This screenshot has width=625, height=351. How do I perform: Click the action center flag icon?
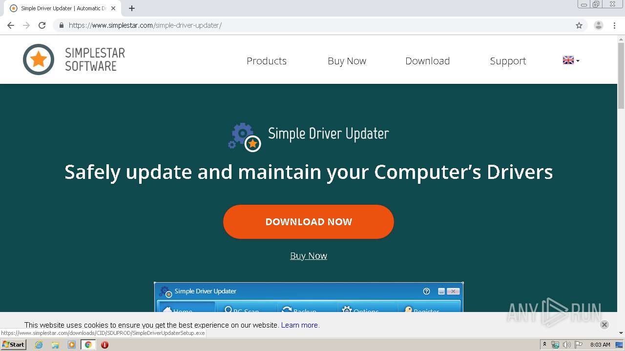tap(579, 345)
